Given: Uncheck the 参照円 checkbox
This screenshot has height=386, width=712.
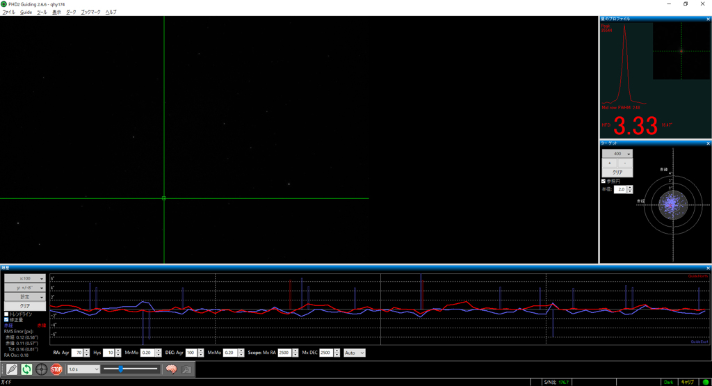Looking at the screenshot, I should click(x=604, y=181).
